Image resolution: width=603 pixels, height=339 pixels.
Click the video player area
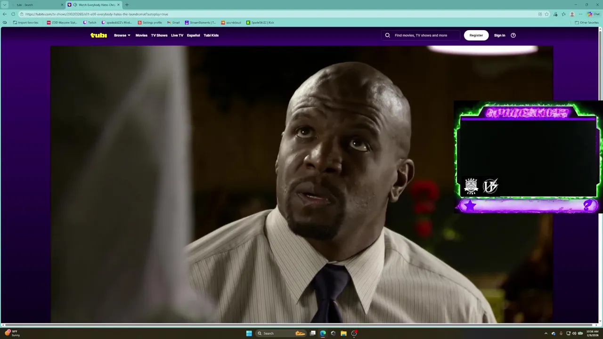tap(301, 184)
